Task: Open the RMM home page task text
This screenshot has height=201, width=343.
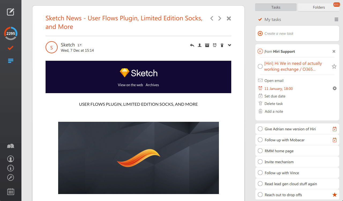Action: 279,151
